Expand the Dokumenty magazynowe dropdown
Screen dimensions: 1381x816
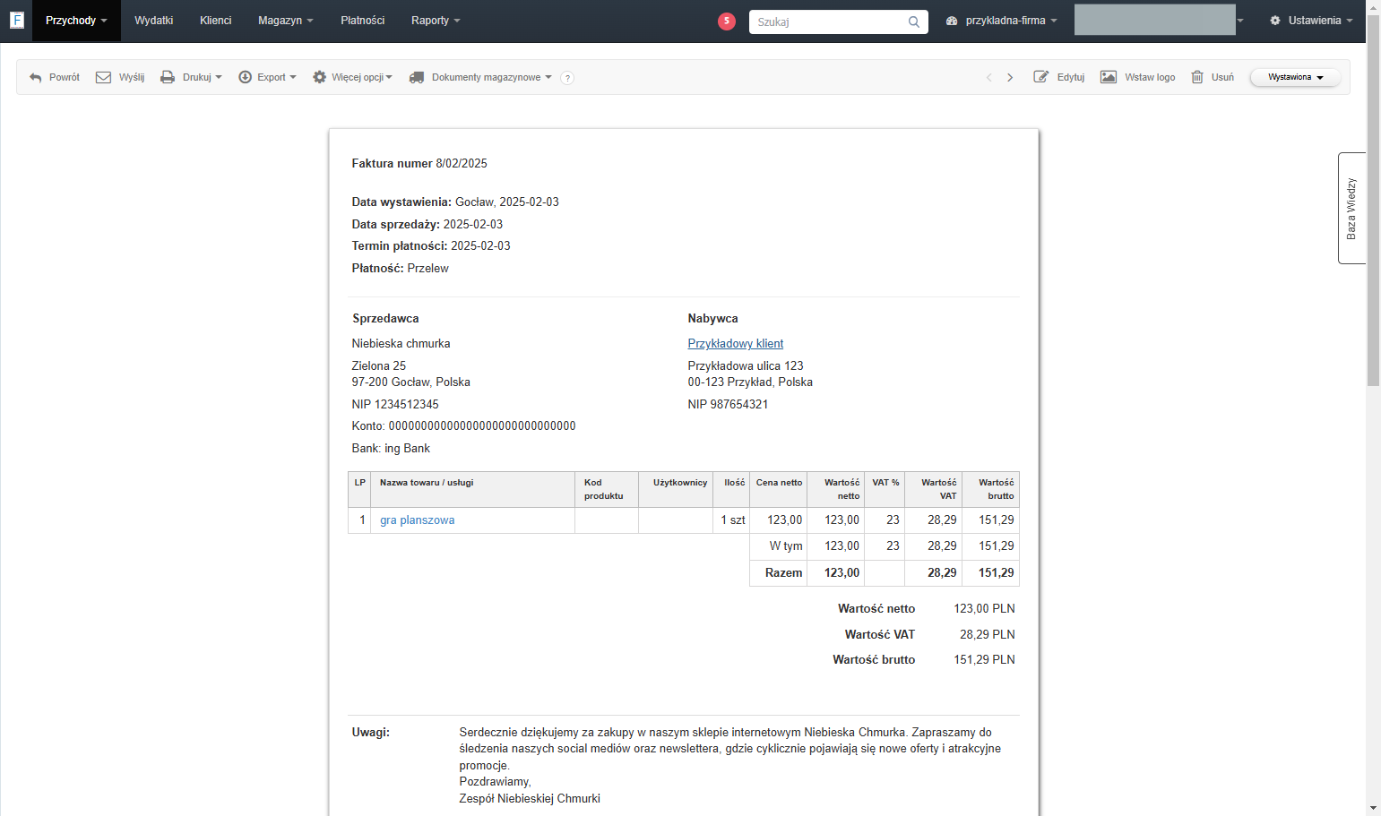tap(492, 78)
